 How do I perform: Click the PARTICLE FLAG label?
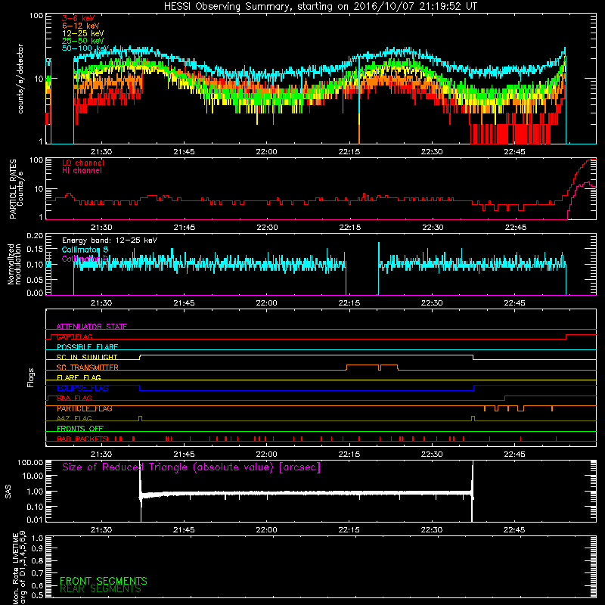(x=85, y=408)
